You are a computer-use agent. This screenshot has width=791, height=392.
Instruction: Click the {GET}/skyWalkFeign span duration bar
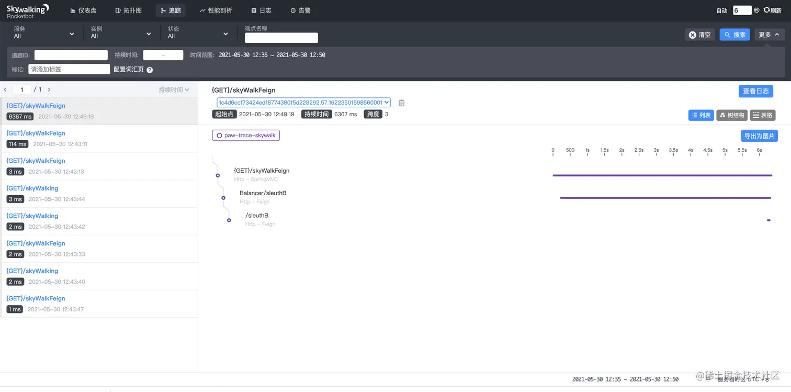point(662,175)
